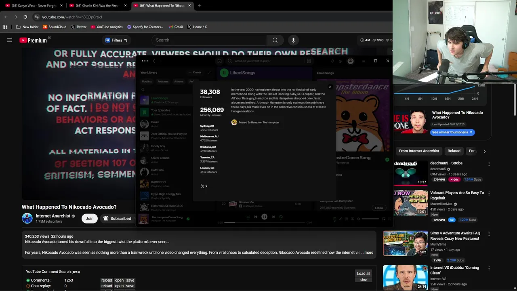The image size is (517, 291).
Task: Pause Liked Songs with the green button
Action: tap(224, 73)
